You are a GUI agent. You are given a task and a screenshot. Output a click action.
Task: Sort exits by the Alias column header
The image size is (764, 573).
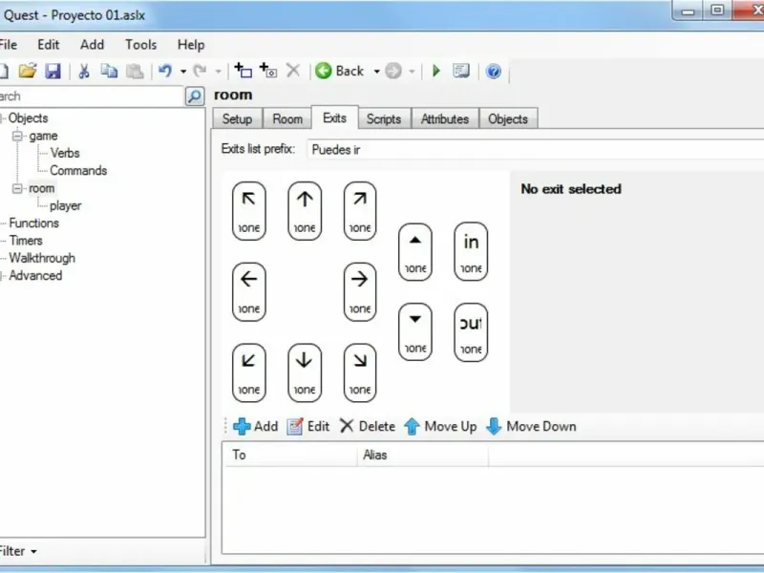click(423, 456)
